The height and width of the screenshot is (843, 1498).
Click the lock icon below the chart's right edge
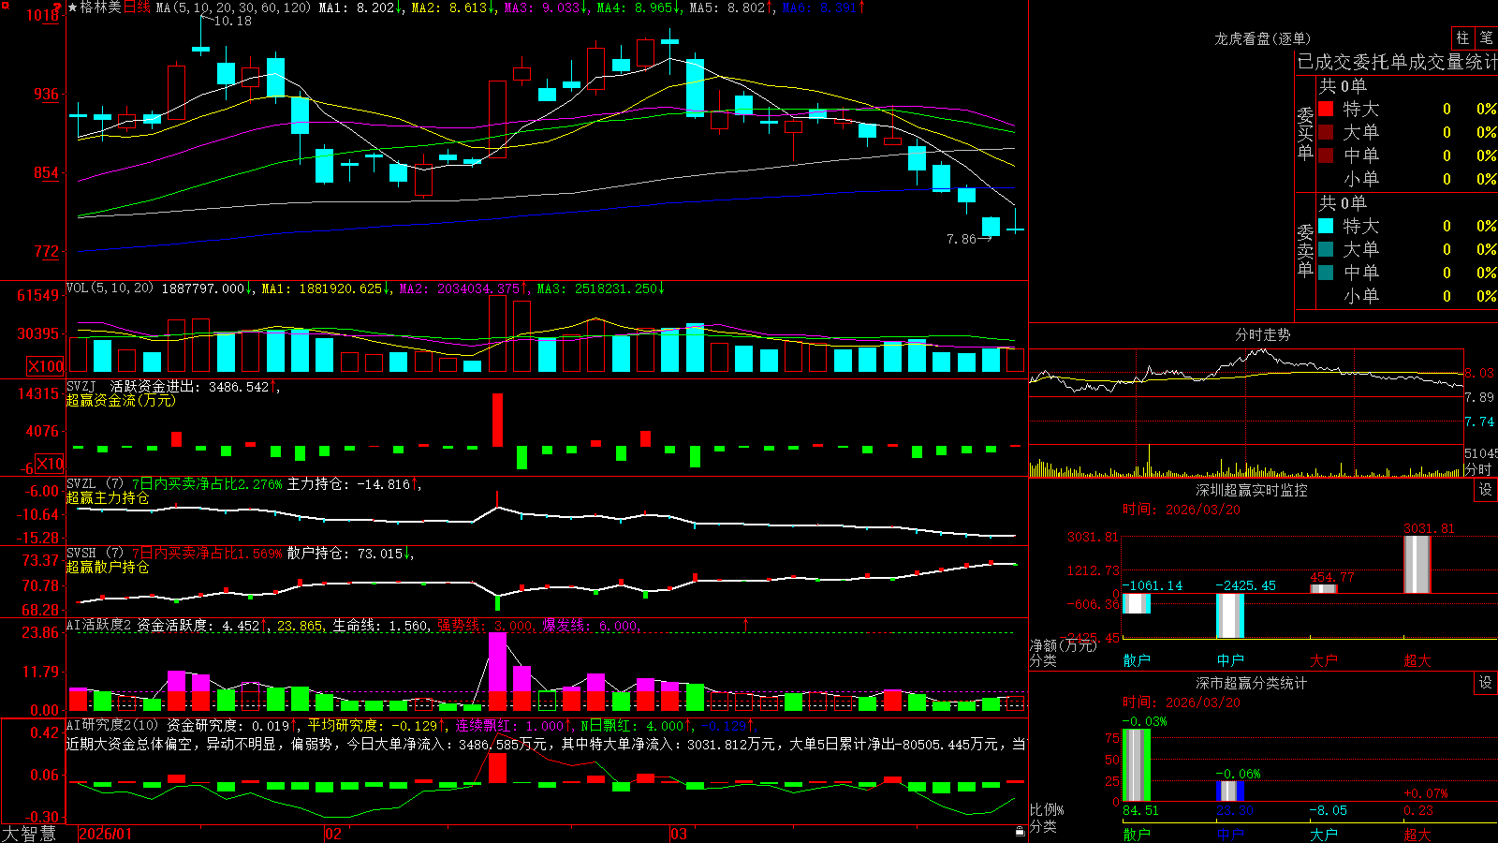pyautogui.click(x=1020, y=831)
